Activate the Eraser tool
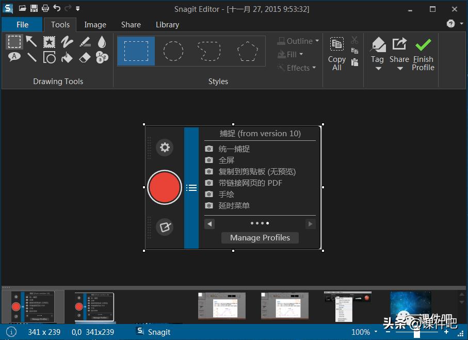The height and width of the screenshot is (340, 468). click(x=85, y=58)
